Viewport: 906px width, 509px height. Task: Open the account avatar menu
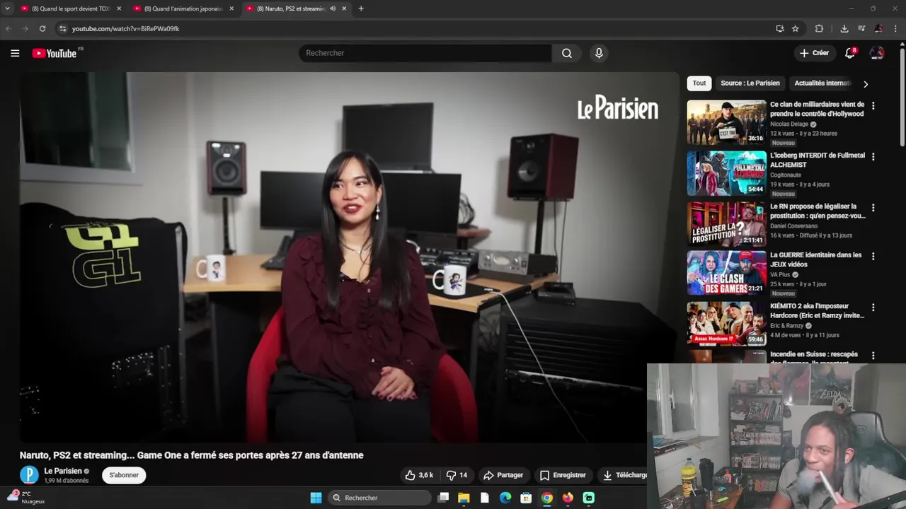(x=877, y=53)
